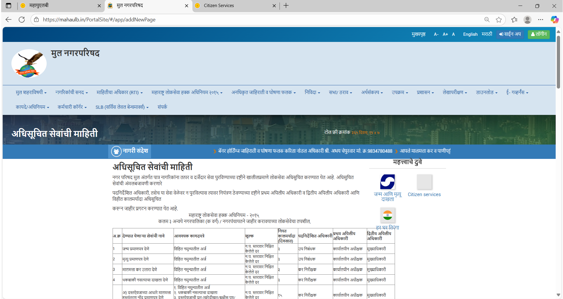563x299 pixels.
Task: Increase font size with A+ control
Action: click(x=445, y=34)
